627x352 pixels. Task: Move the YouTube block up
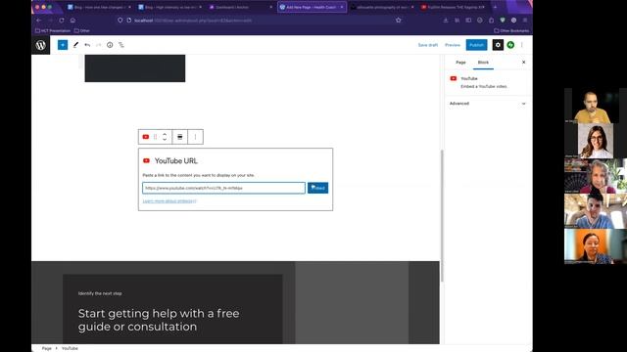click(x=165, y=134)
